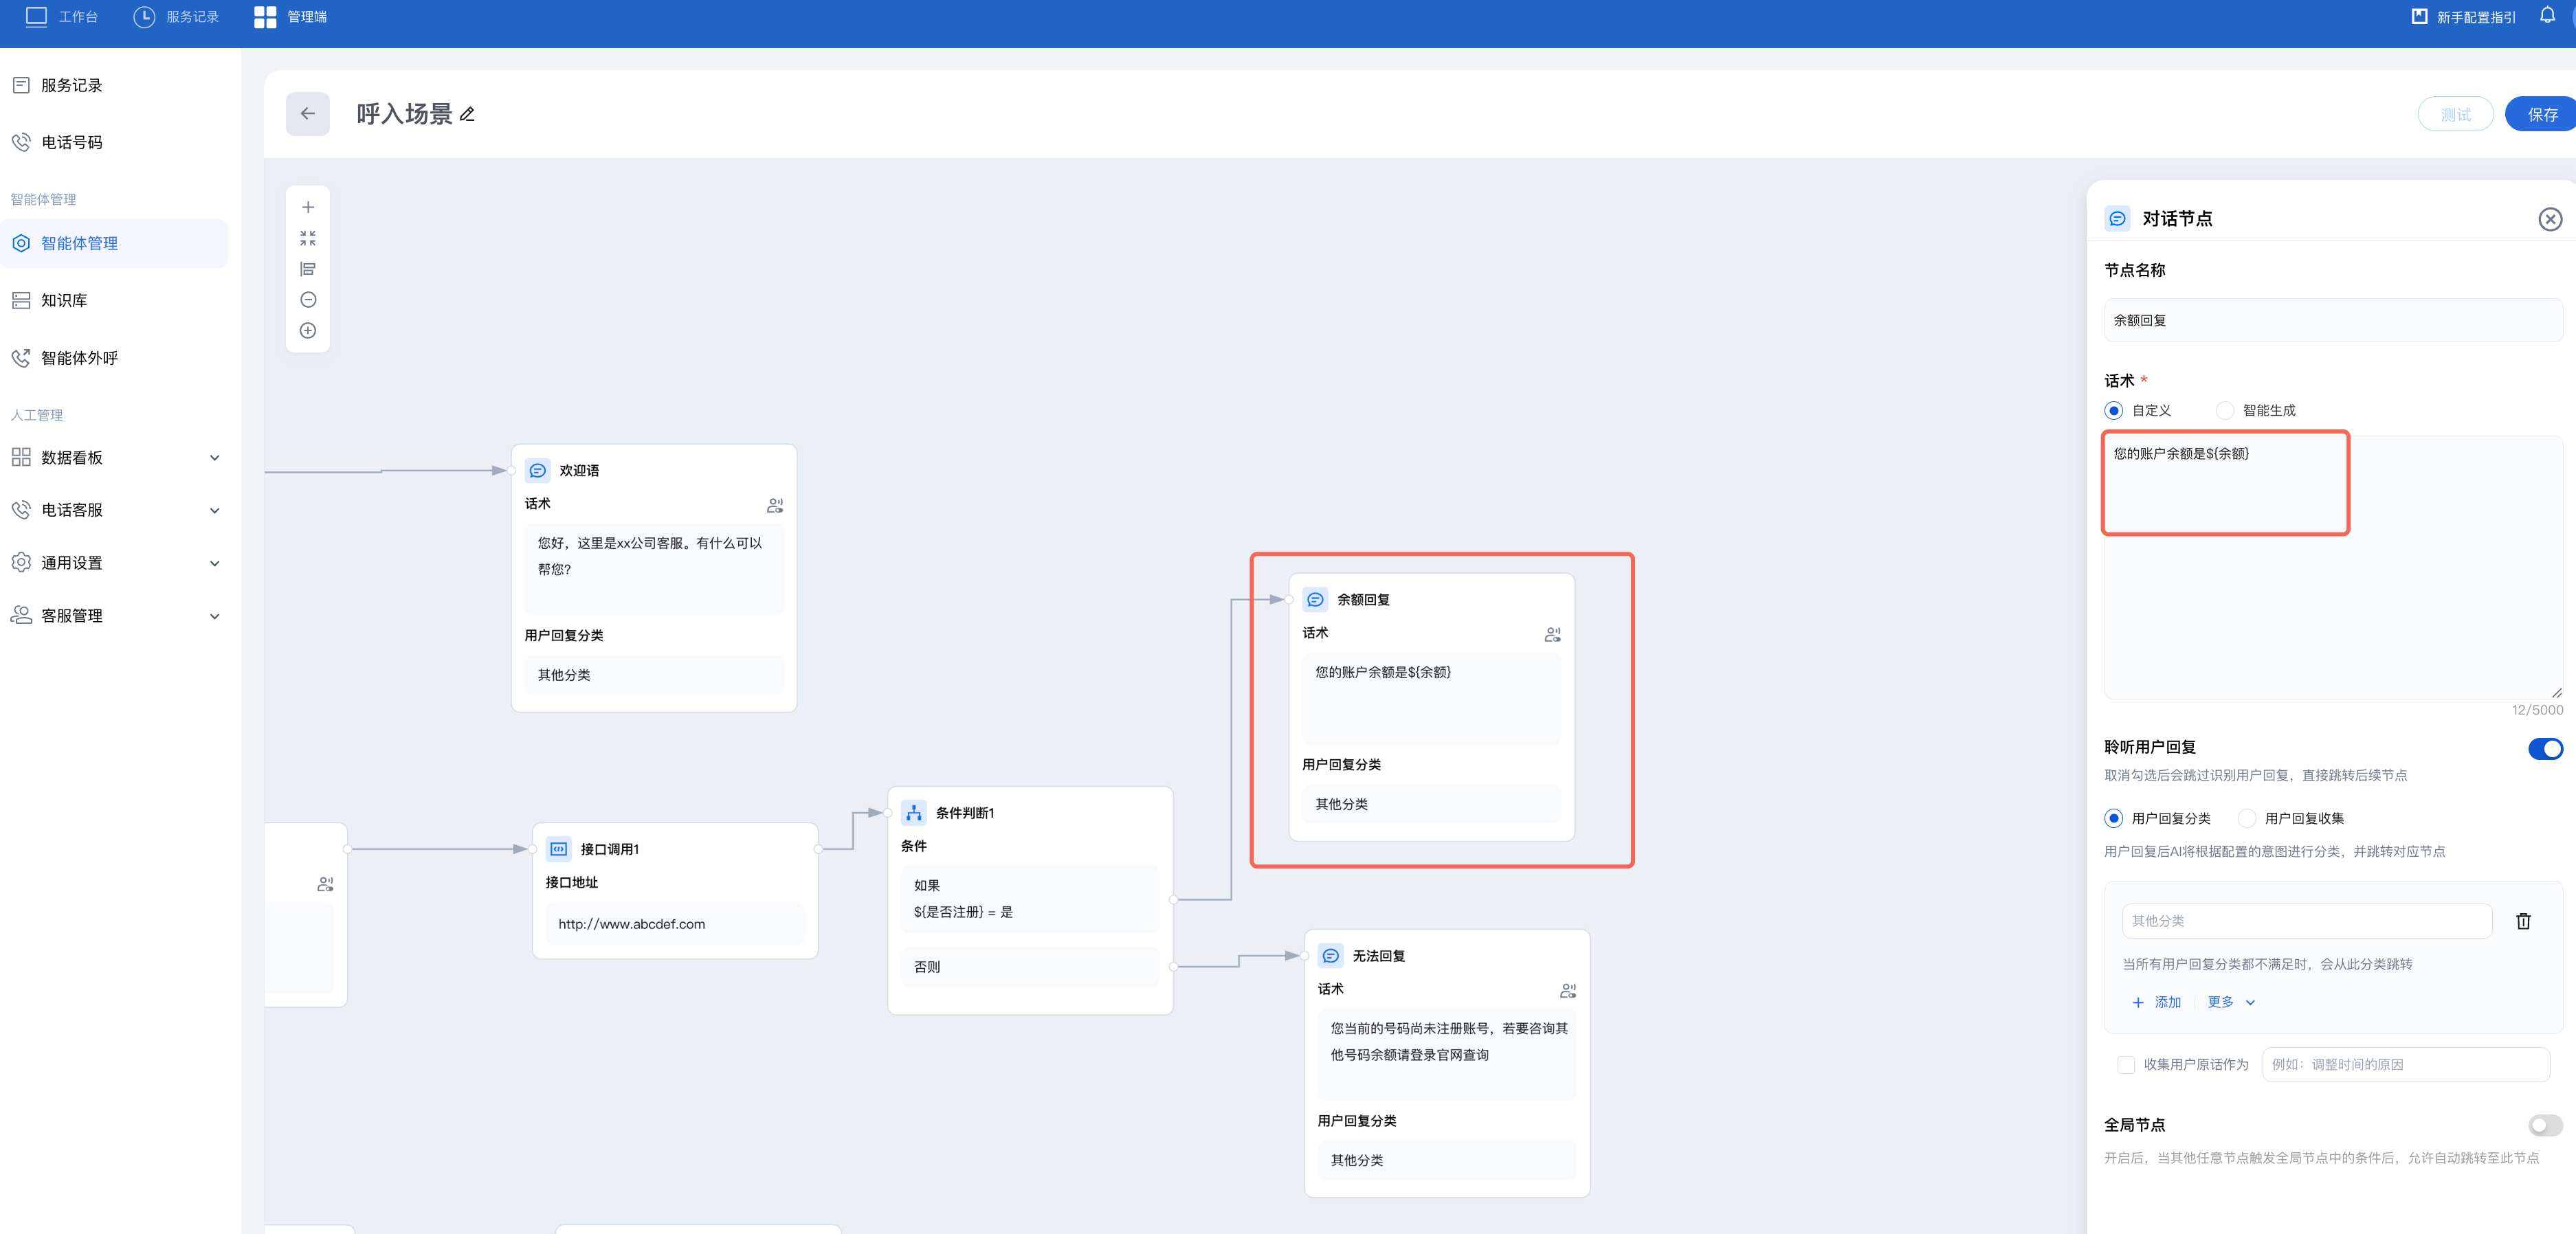
Task: Click into the 节点名称 input field
Action: pyautogui.click(x=2332, y=321)
